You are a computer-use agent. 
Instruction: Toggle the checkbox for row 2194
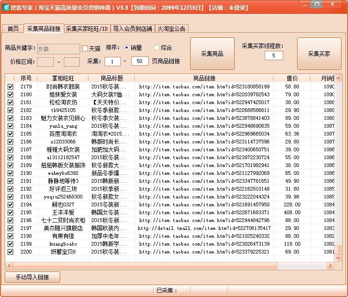[x=10, y=204]
